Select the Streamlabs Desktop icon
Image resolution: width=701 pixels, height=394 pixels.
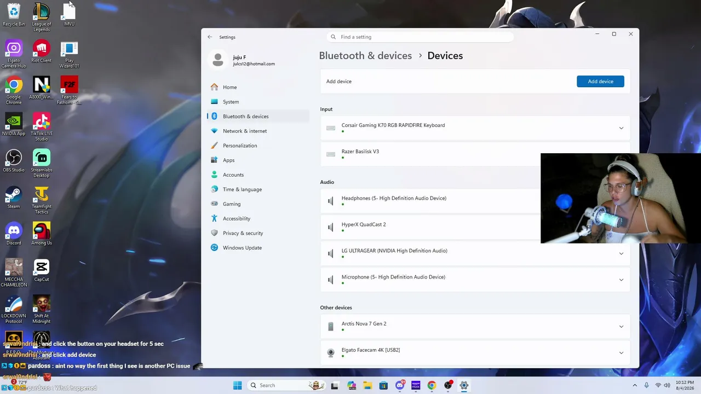[x=42, y=164]
